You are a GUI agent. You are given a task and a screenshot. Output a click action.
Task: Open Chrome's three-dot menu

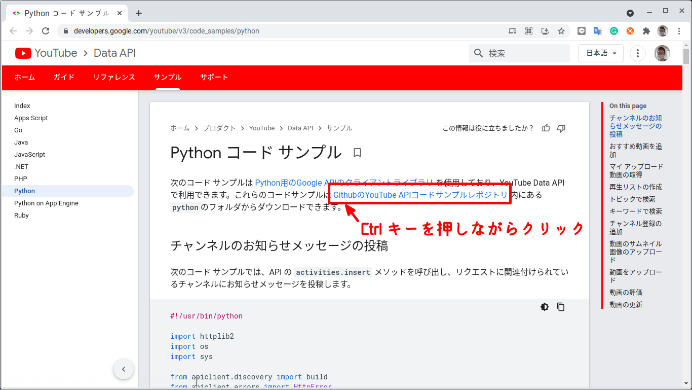(679, 31)
